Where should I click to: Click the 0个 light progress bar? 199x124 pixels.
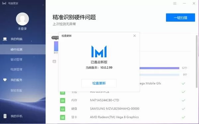coord(160,75)
